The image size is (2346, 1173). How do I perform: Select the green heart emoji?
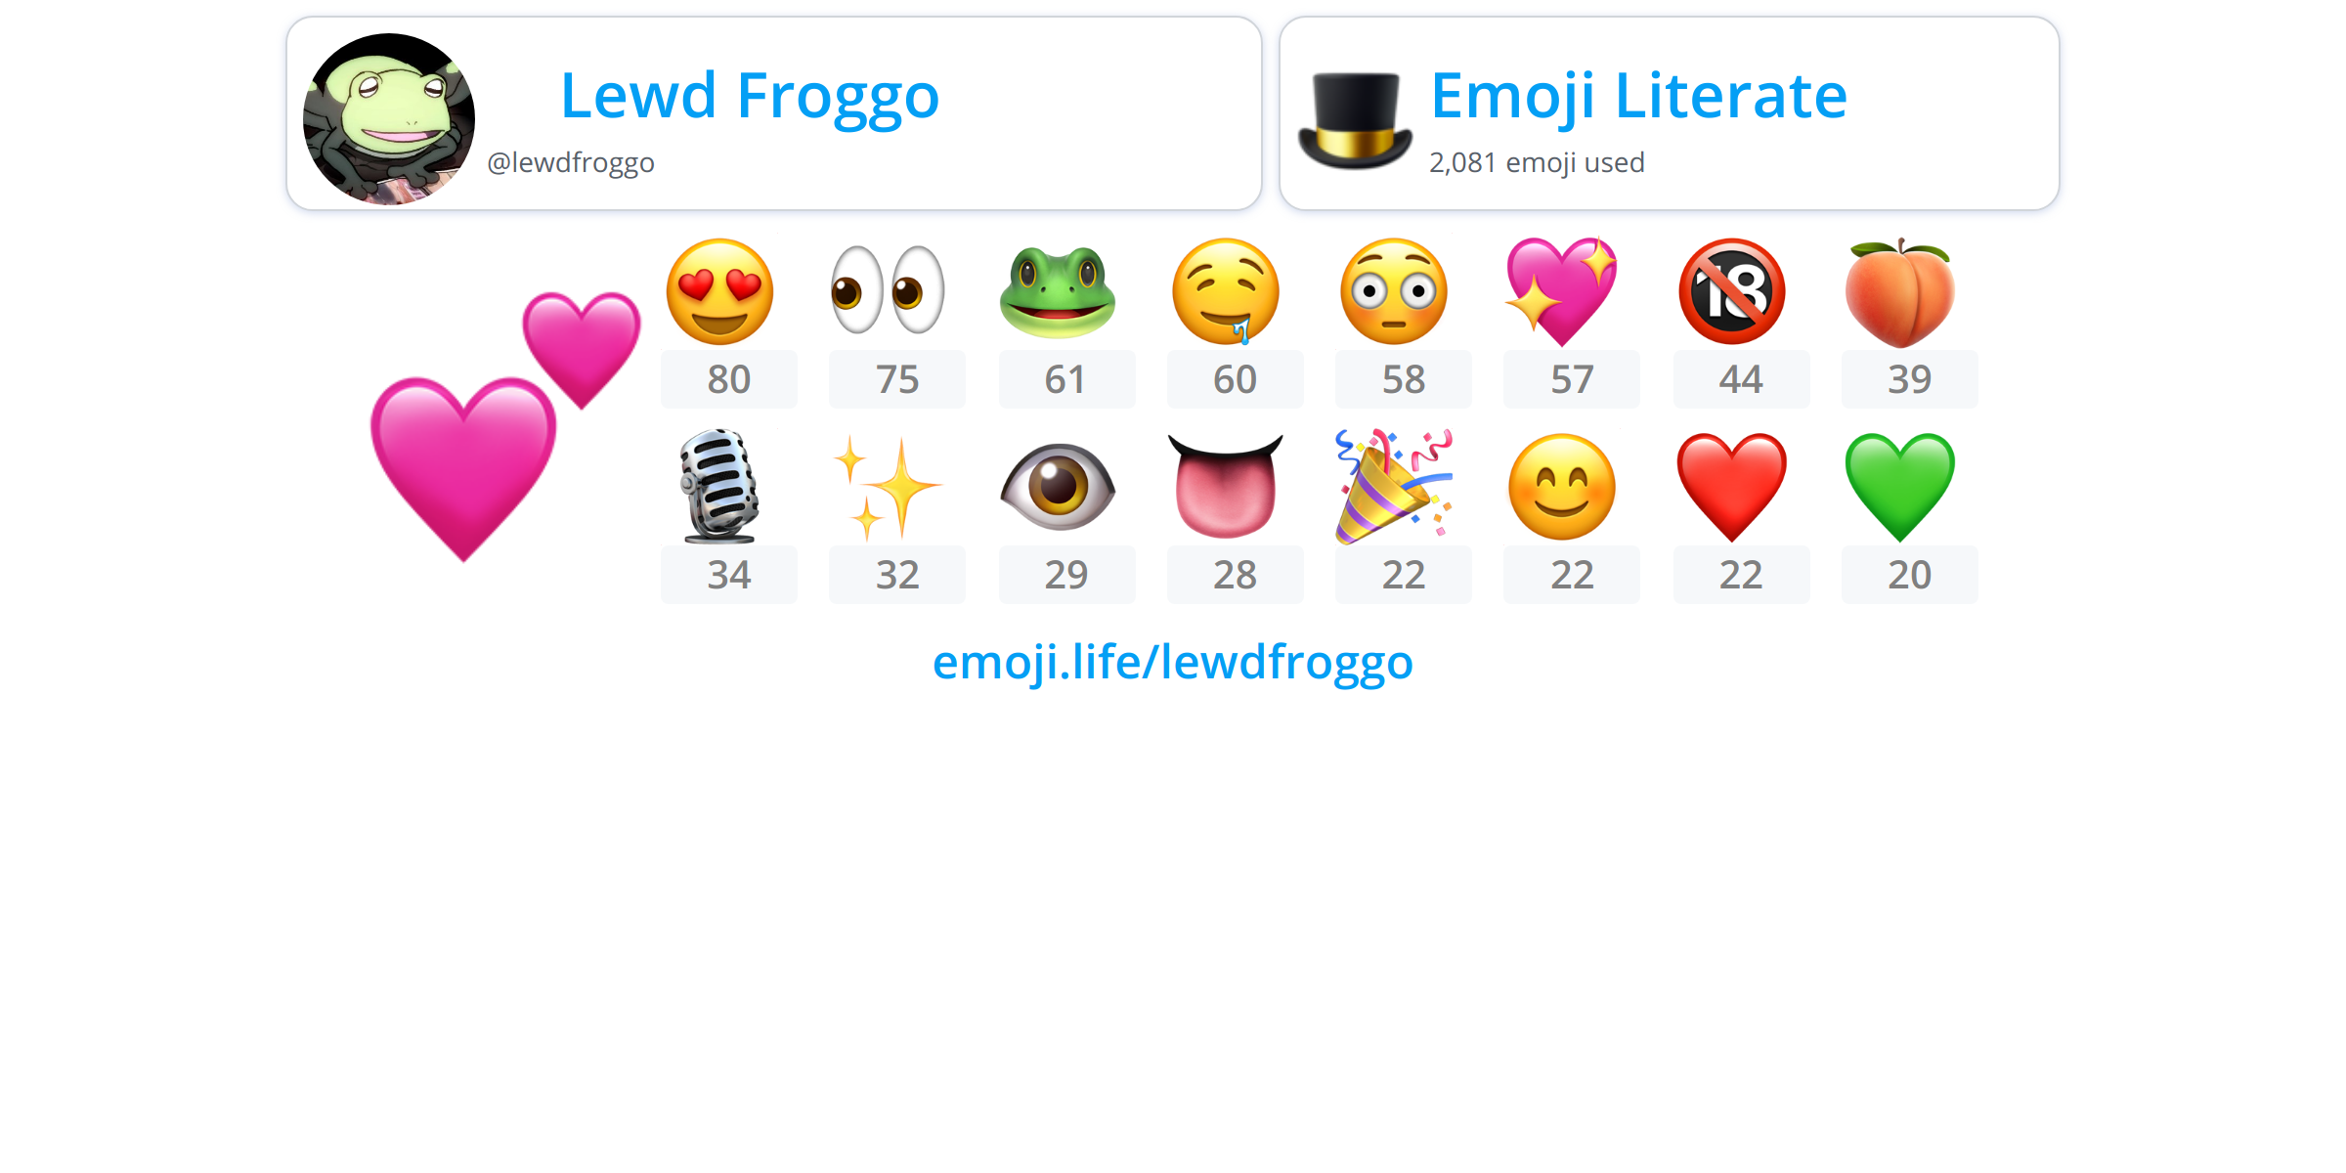[1899, 487]
